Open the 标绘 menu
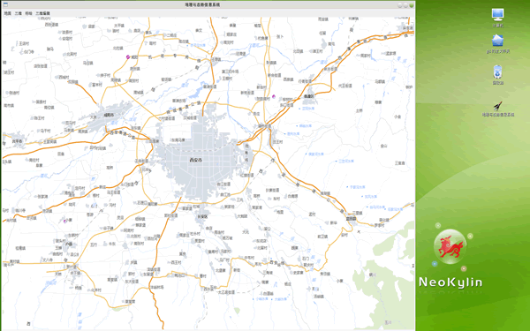530x331 pixels. point(29,13)
